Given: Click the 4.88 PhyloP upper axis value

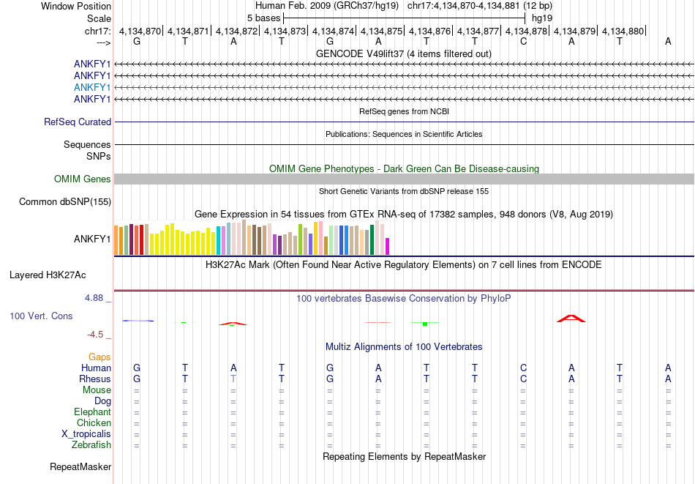Looking at the screenshot, I should [x=94, y=298].
